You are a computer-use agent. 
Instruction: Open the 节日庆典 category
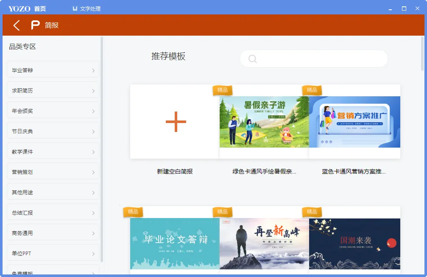point(53,132)
